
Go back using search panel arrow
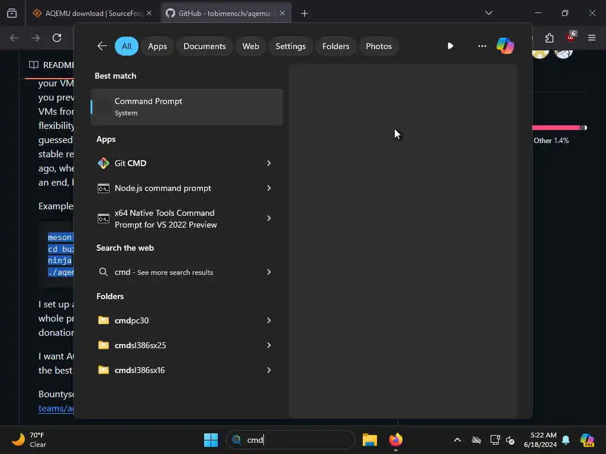[x=102, y=46]
